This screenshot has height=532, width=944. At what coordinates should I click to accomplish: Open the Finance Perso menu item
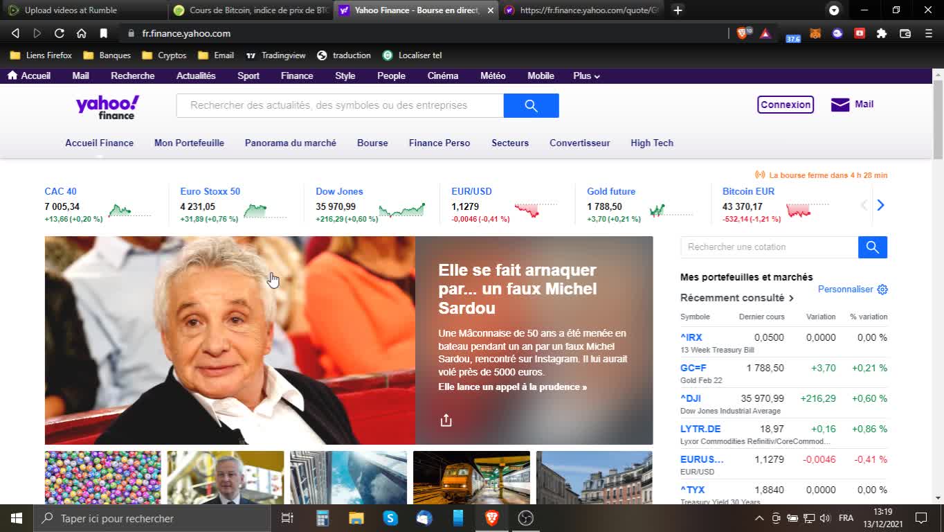click(439, 143)
